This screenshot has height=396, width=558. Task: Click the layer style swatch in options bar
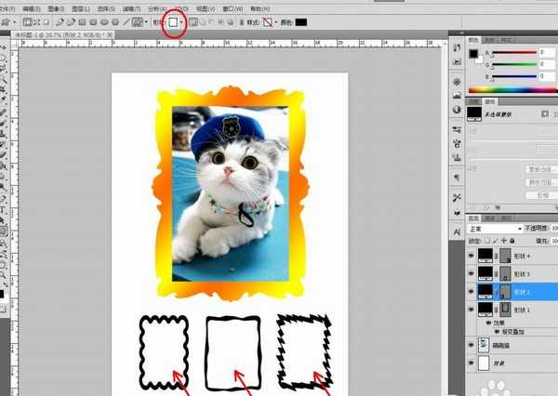(270, 20)
